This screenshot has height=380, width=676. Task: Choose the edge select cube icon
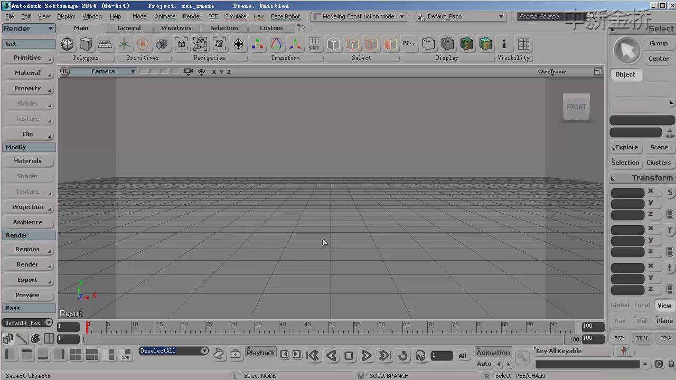point(371,44)
